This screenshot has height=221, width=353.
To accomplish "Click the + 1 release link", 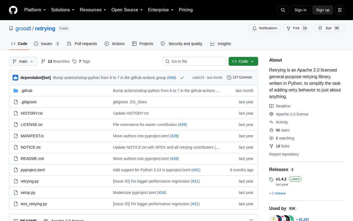I will pos(277,193).
